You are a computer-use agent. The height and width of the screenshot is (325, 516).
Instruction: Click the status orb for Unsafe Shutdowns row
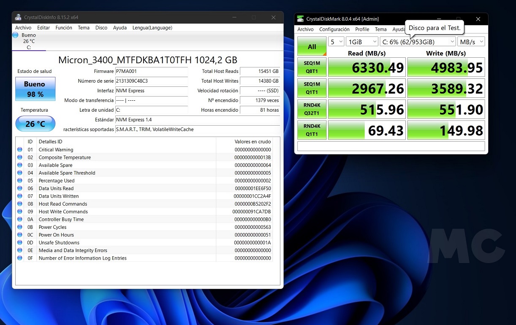tap(20, 242)
